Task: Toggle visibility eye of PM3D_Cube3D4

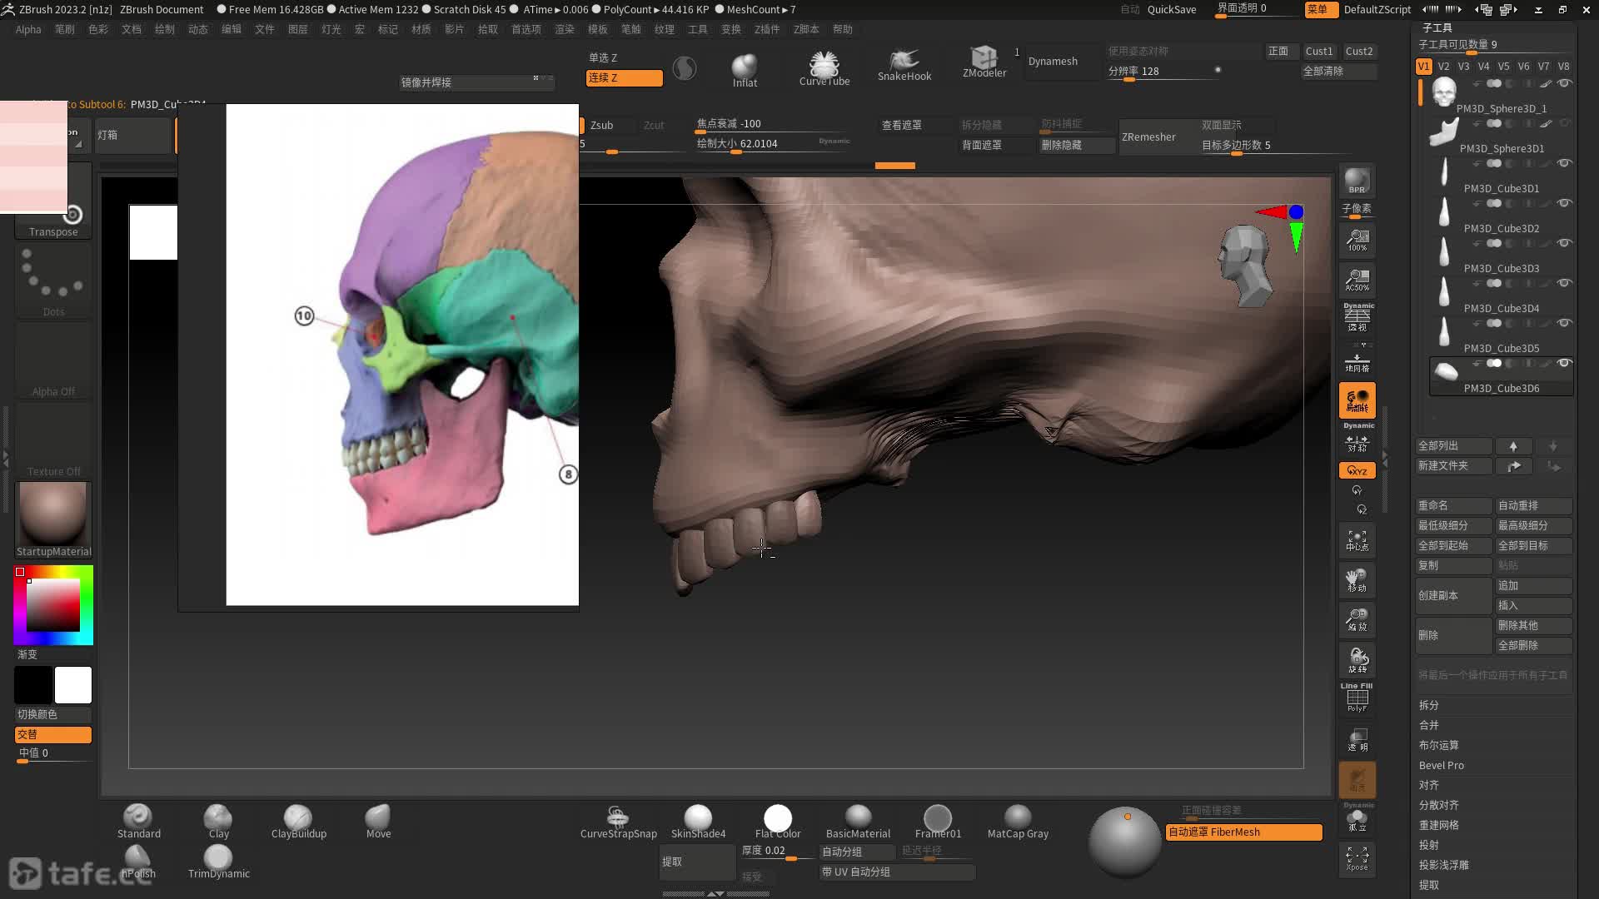Action: 1564,283
